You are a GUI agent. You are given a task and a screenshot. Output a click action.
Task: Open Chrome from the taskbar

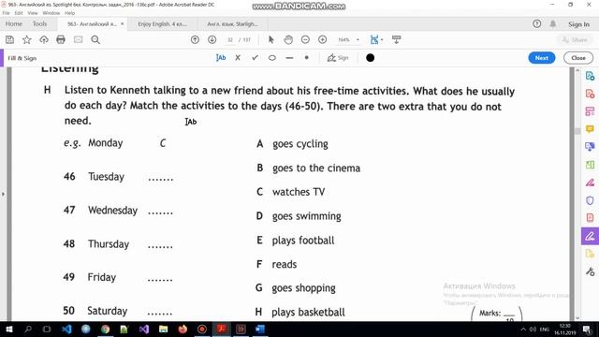[105, 329]
